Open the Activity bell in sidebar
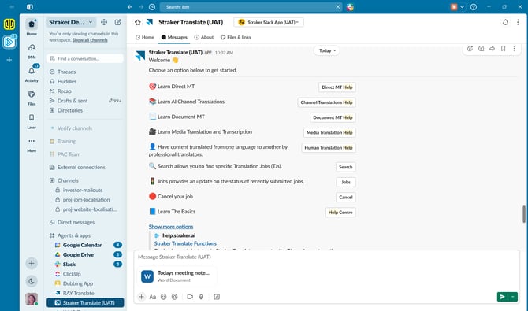 pyautogui.click(x=32, y=71)
